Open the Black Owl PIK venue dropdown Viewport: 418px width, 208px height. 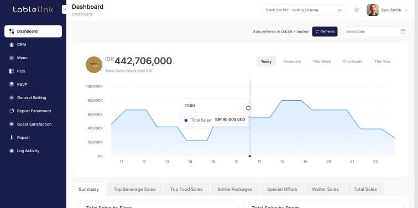pos(304,10)
